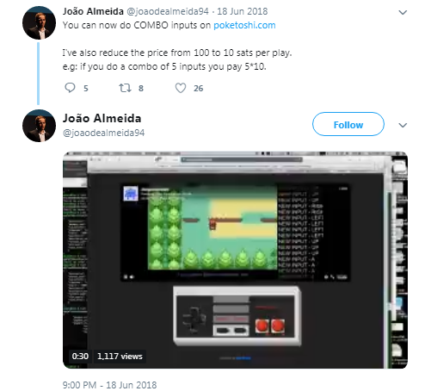Expand options chevron beside Follow button
This screenshot has height=391, width=431.
tap(403, 125)
